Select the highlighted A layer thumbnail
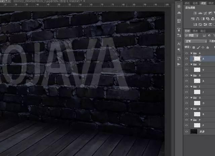Viewport: 215px width, 156px height. point(197,59)
